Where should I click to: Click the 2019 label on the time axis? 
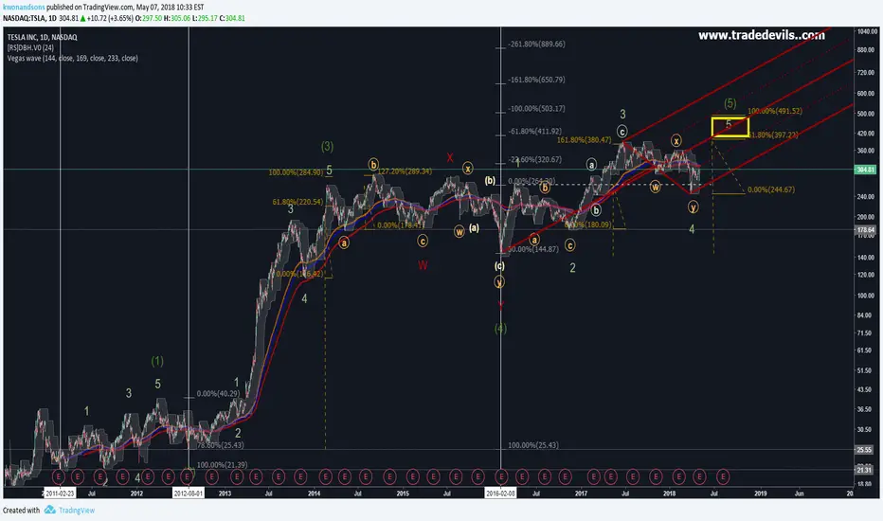(x=760, y=494)
